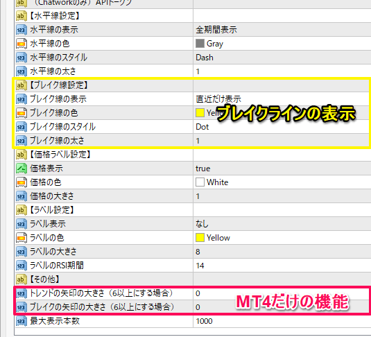Edit the ブレイクの矢印の大きさ value 0

click(x=198, y=307)
